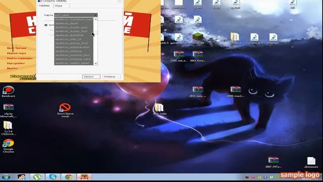Open the 1560_red archive icon
323x182 pixels.
click(x=179, y=56)
